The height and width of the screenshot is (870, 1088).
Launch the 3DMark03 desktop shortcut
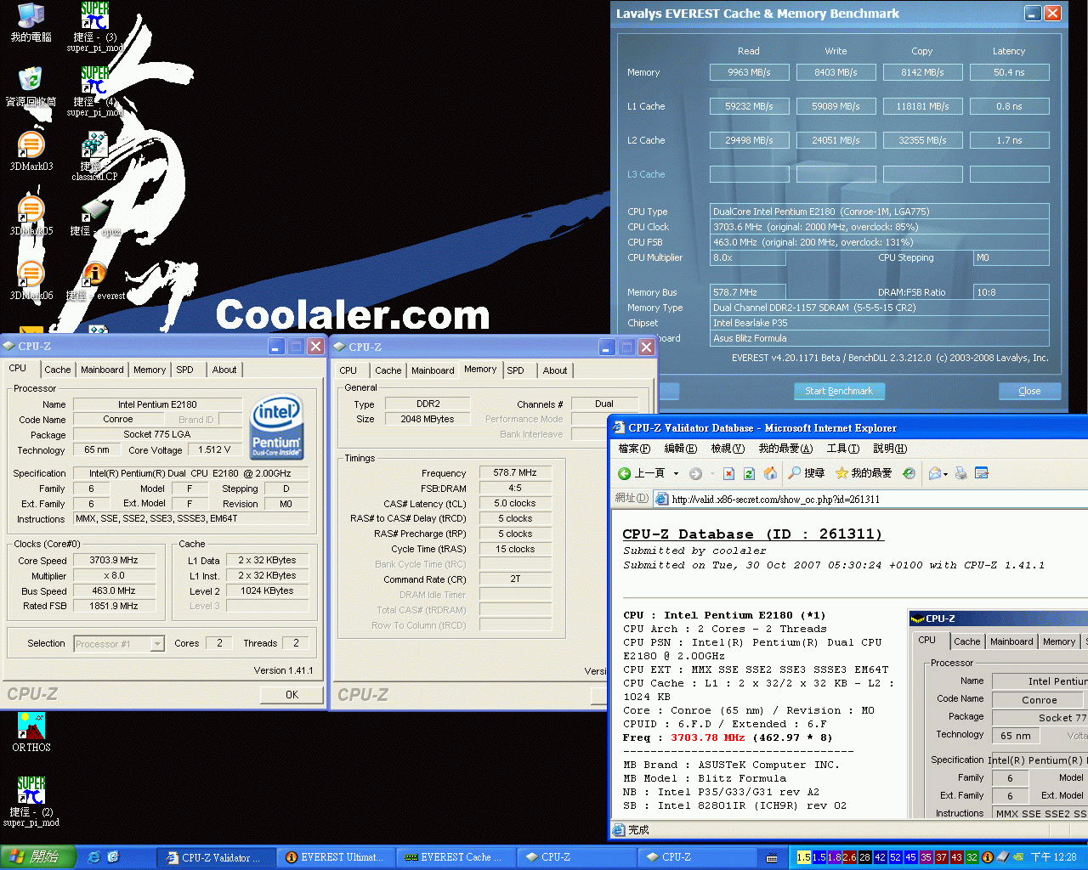click(x=31, y=151)
